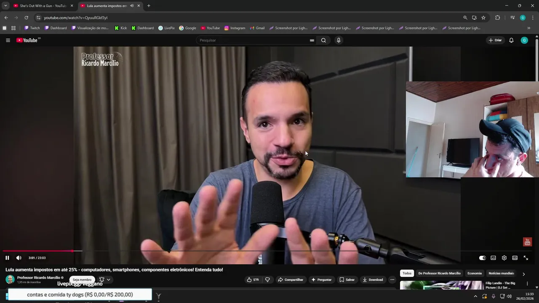Image resolution: width=539 pixels, height=303 pixels.
Task: Open the on-screen keyboard in search box
Action: tap(312, 40)
